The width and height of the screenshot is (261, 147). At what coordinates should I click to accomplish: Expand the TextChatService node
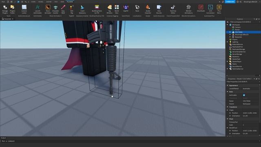[228, 69]
